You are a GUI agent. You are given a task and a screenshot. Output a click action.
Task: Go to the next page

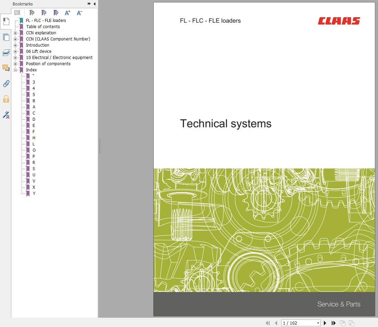pos(325,323)
